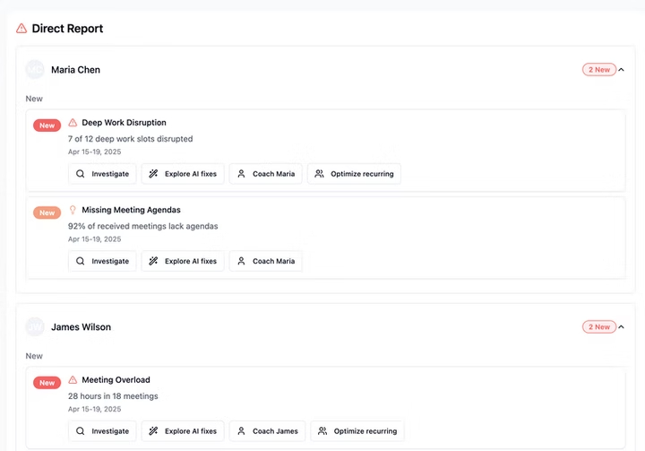Collapse Maria Chen's section with the chevron
Screen dimensions: 645x451
pos(622,70)
